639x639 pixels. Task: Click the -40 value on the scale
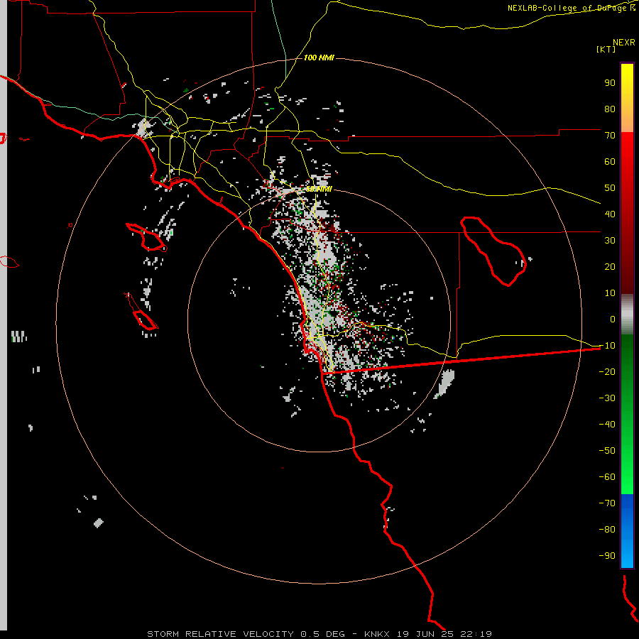[607, 425]
